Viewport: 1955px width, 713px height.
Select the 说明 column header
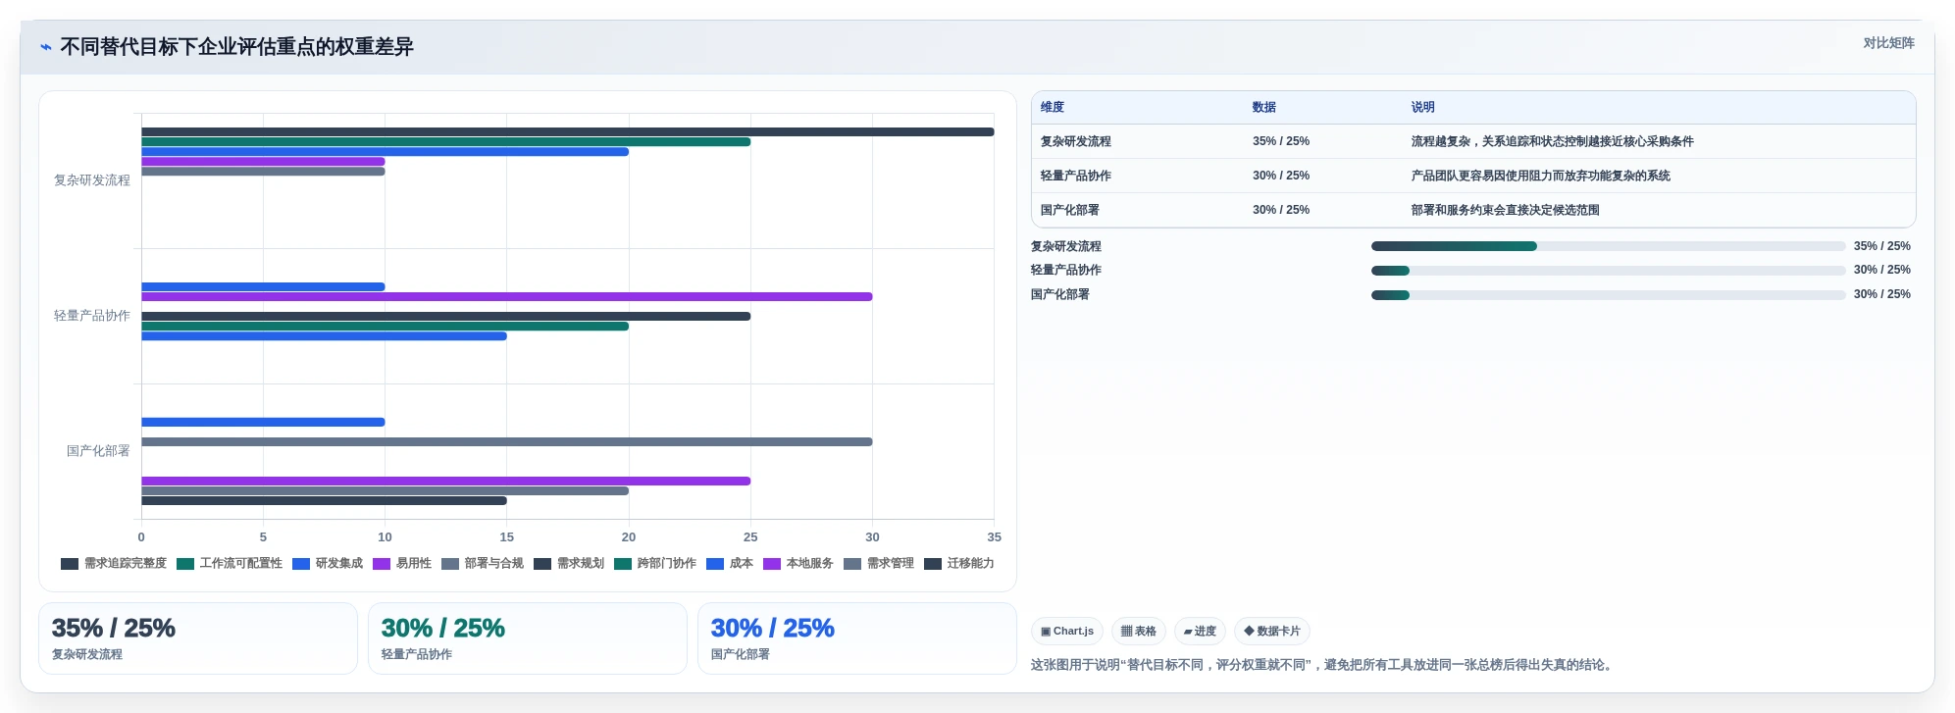tap(1423, 108)
